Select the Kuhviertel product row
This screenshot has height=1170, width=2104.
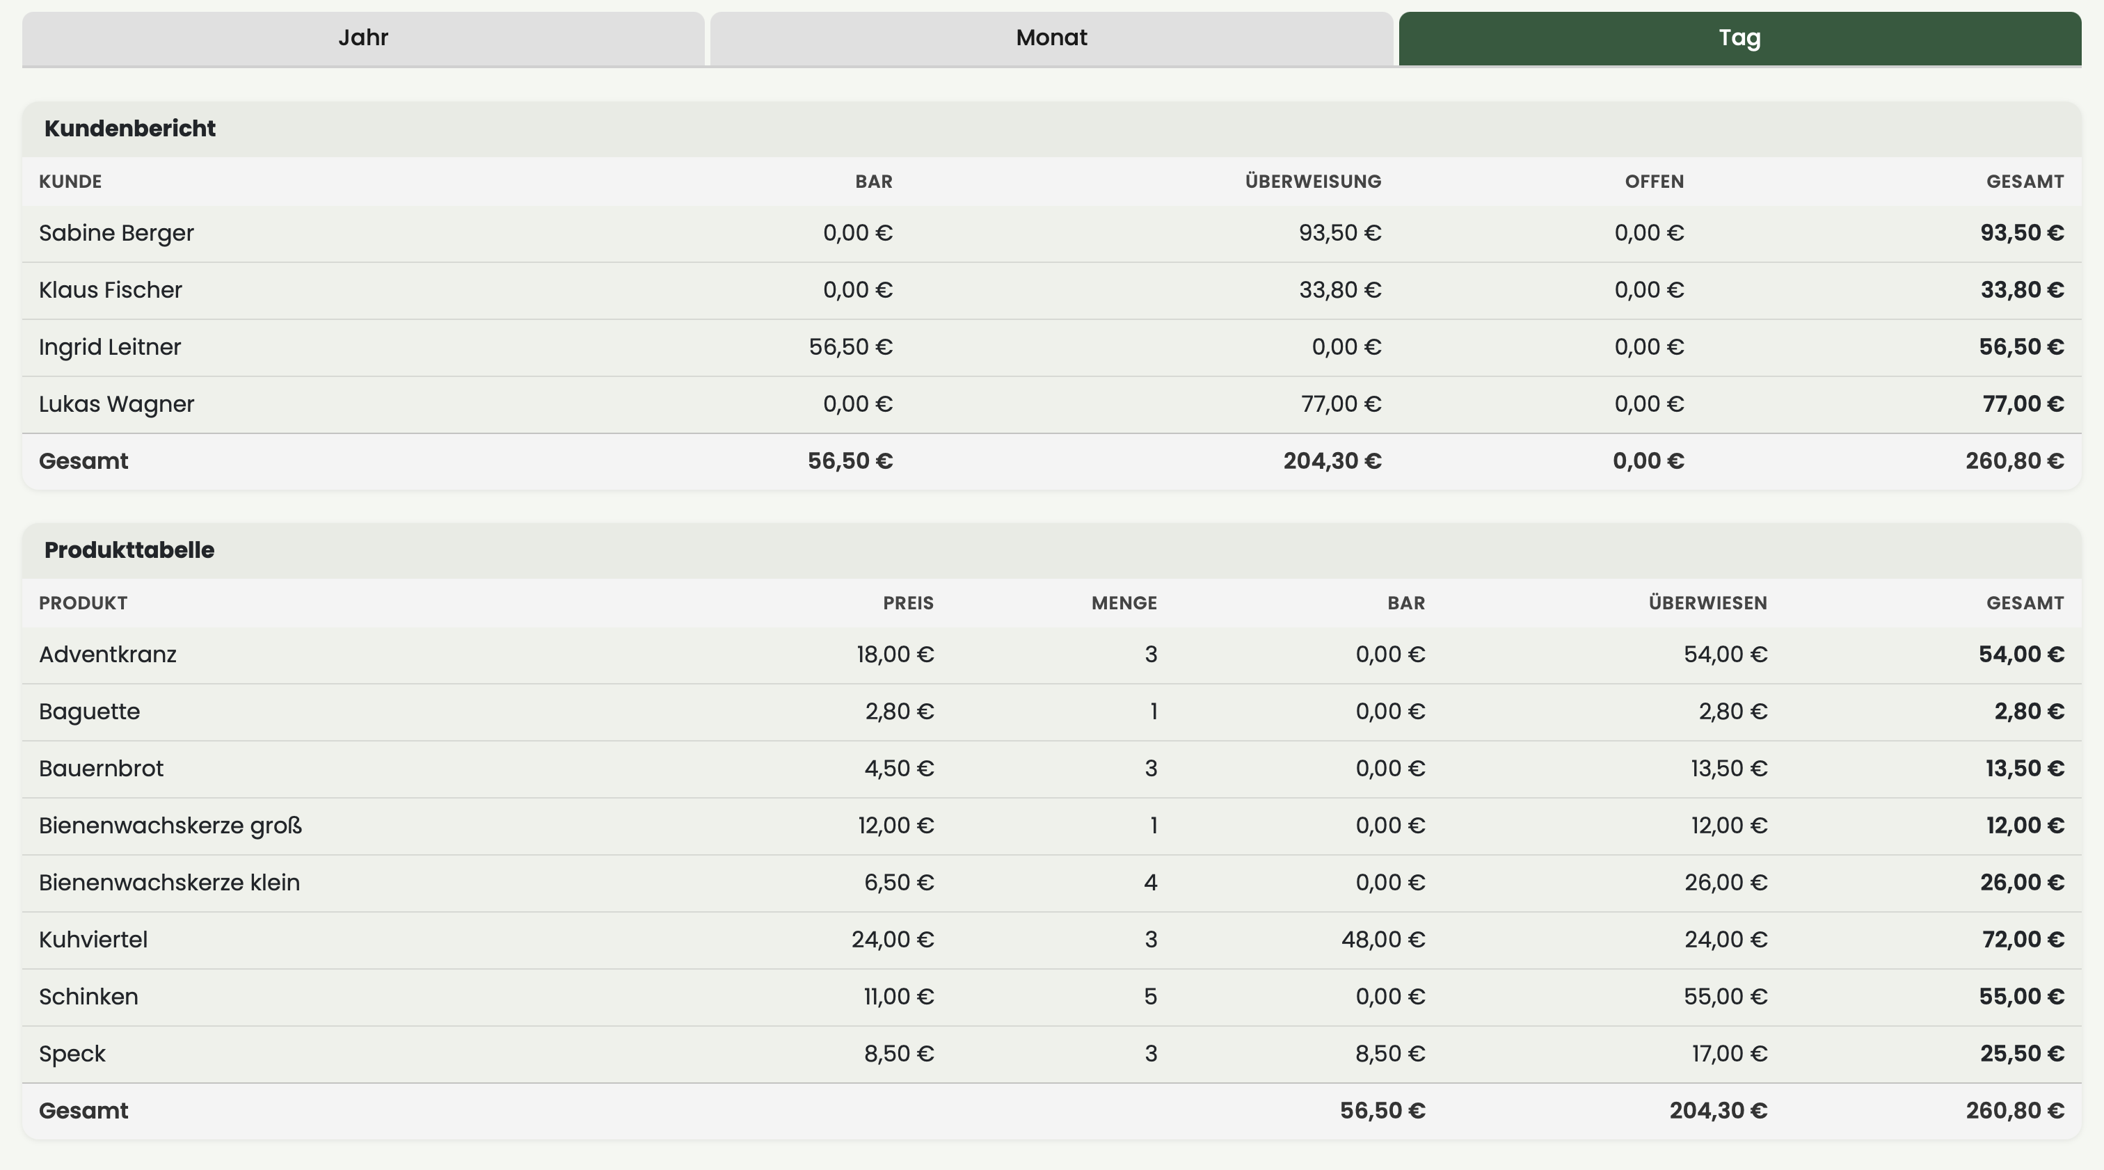coord(1051,940)
